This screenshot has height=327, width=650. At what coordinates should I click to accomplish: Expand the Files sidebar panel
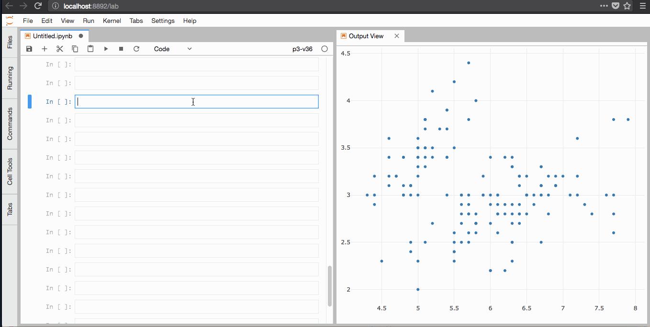[9, 42]
